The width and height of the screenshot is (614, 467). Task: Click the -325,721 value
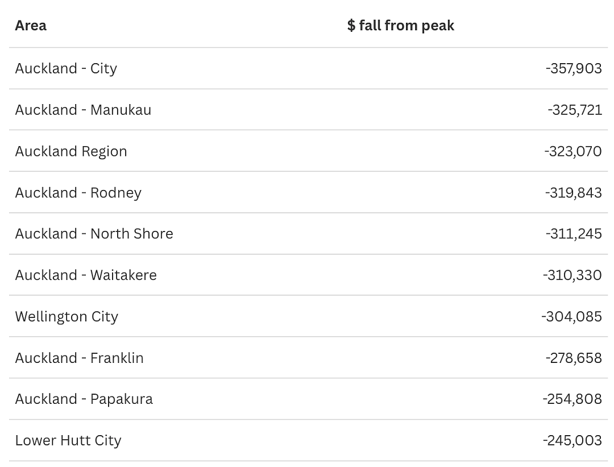click(574, 110)
